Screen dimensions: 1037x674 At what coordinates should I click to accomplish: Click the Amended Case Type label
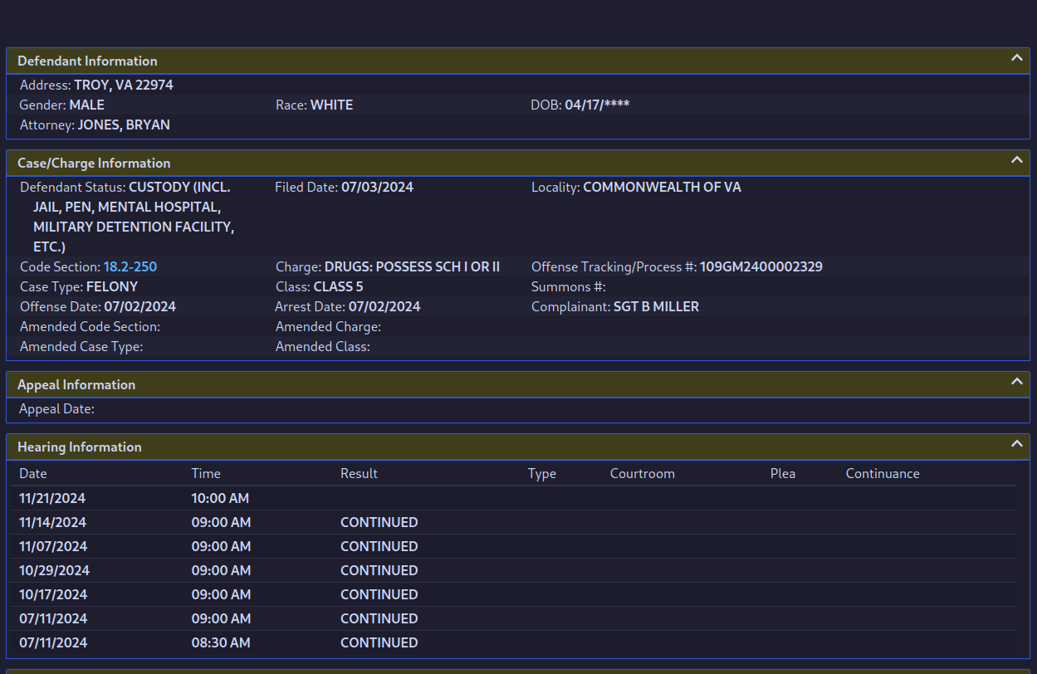[x=81, y=346]
